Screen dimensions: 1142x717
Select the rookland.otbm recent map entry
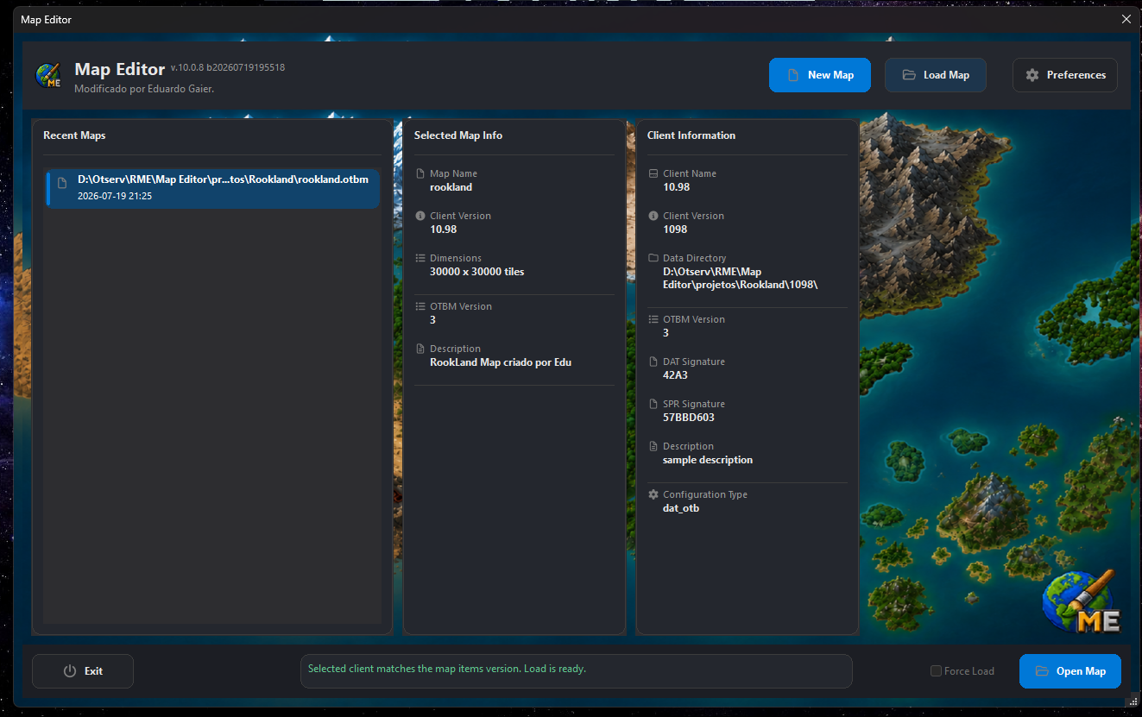click(213, 188)
